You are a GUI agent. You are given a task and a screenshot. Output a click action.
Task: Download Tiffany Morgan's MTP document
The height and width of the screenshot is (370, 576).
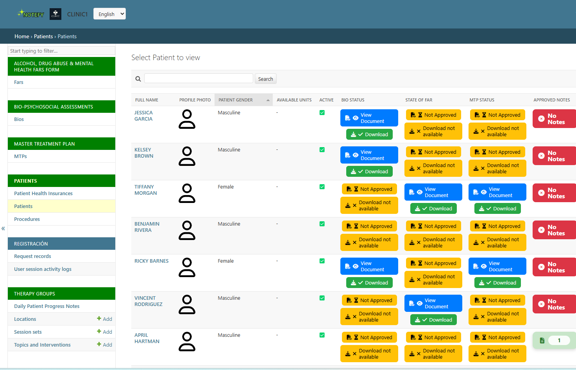[x=497, y=208]
